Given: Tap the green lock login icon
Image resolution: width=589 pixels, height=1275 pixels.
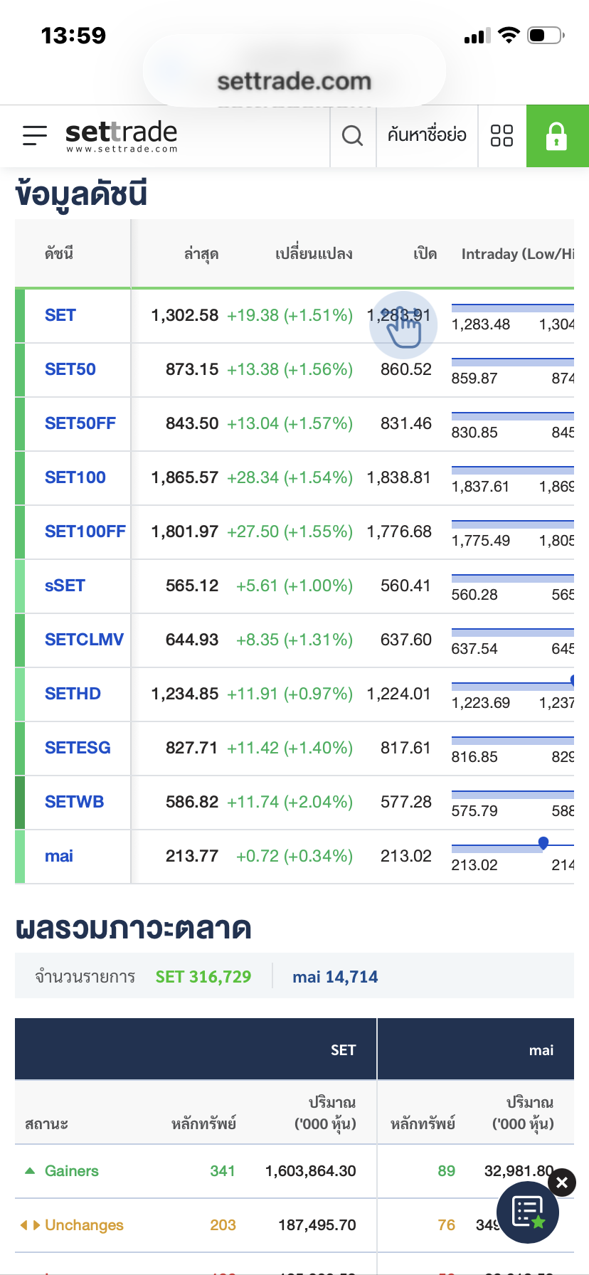Looking at the screenshot, I should (556, 136).
